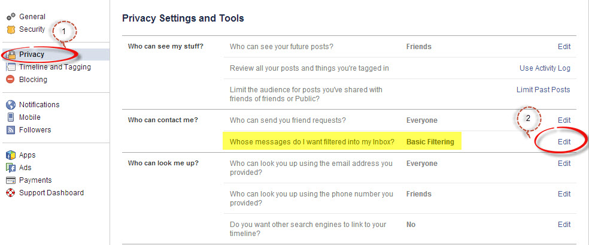Edit search engines timeline link setting

(564, 225)
